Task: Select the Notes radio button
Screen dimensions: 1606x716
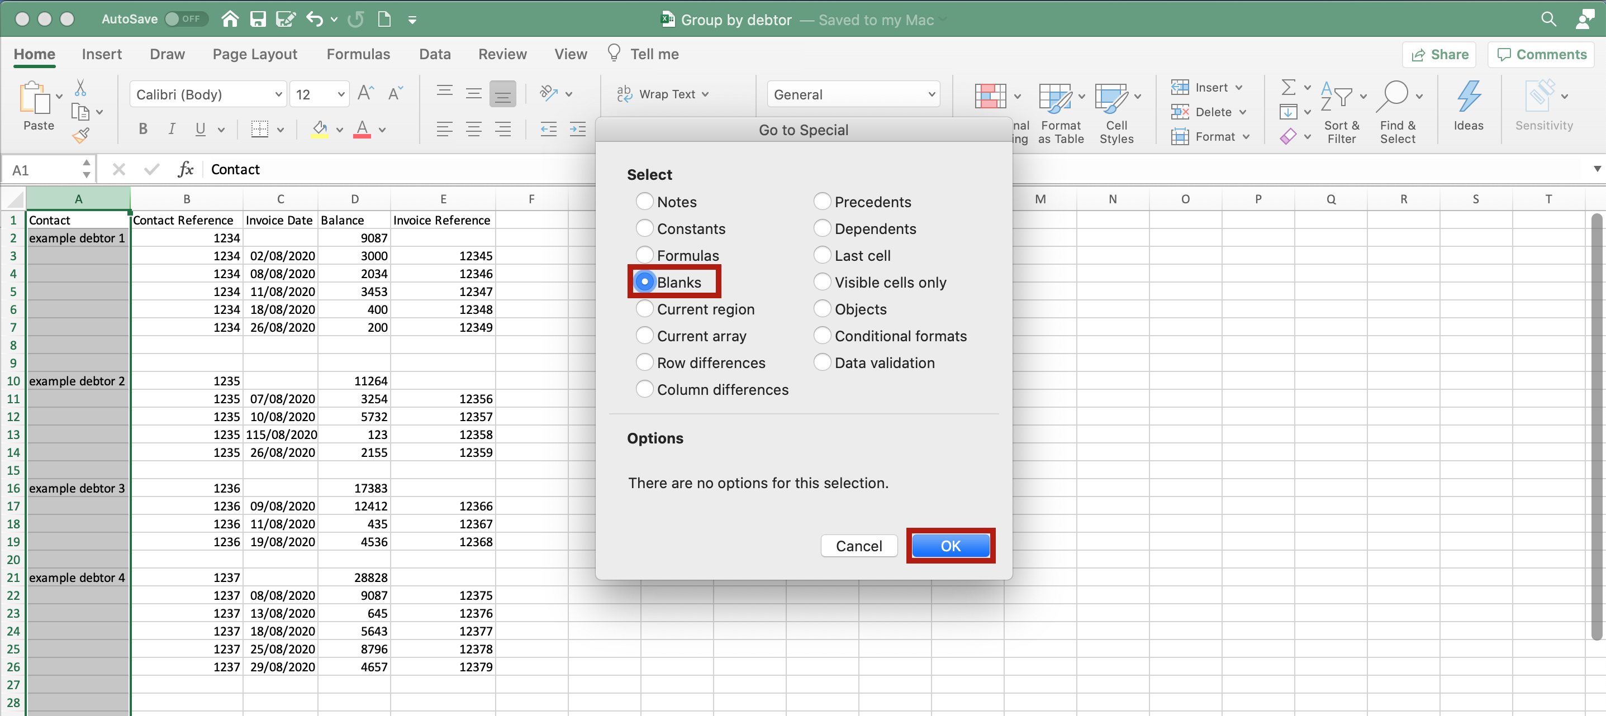Action: click(x=645, y=201)
